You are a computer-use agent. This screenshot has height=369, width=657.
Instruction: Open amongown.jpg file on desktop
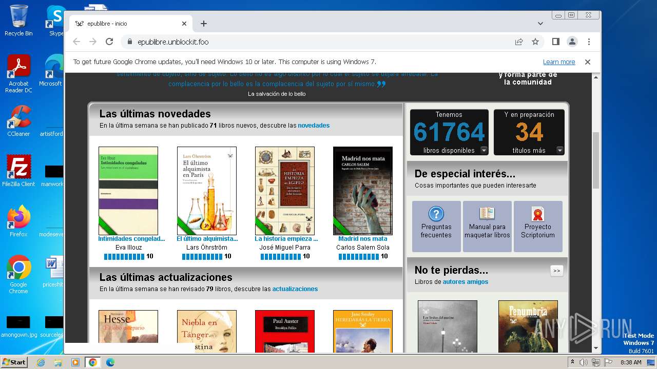click(18, 325)
